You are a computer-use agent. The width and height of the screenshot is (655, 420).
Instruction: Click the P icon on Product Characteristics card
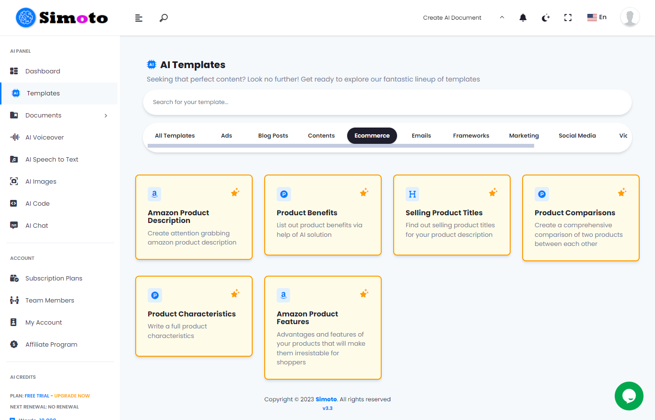click(x=155, y=295)
